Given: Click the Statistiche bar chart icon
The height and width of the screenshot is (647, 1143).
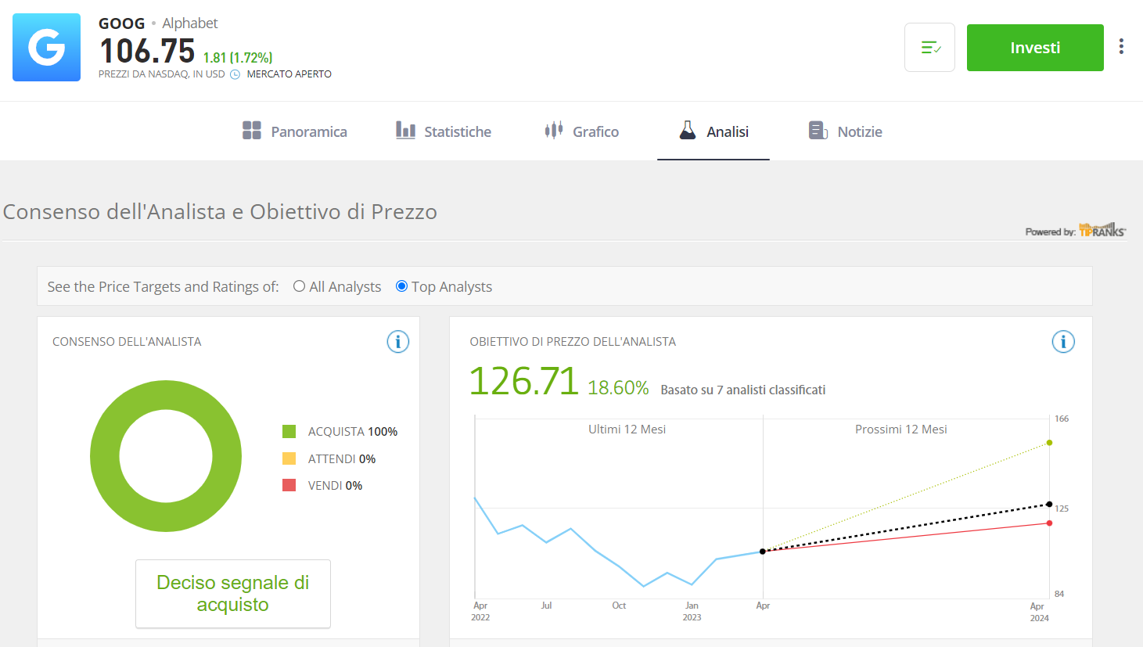Looking at the screenshot, I should (405, 130).
